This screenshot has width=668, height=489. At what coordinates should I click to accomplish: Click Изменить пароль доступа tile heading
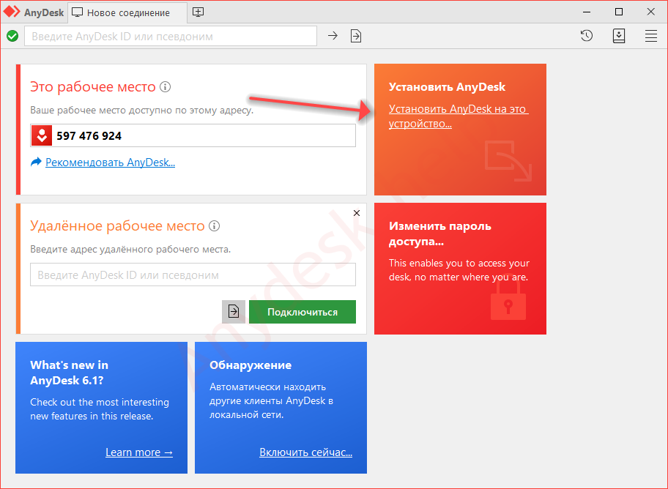click(439, 234)
